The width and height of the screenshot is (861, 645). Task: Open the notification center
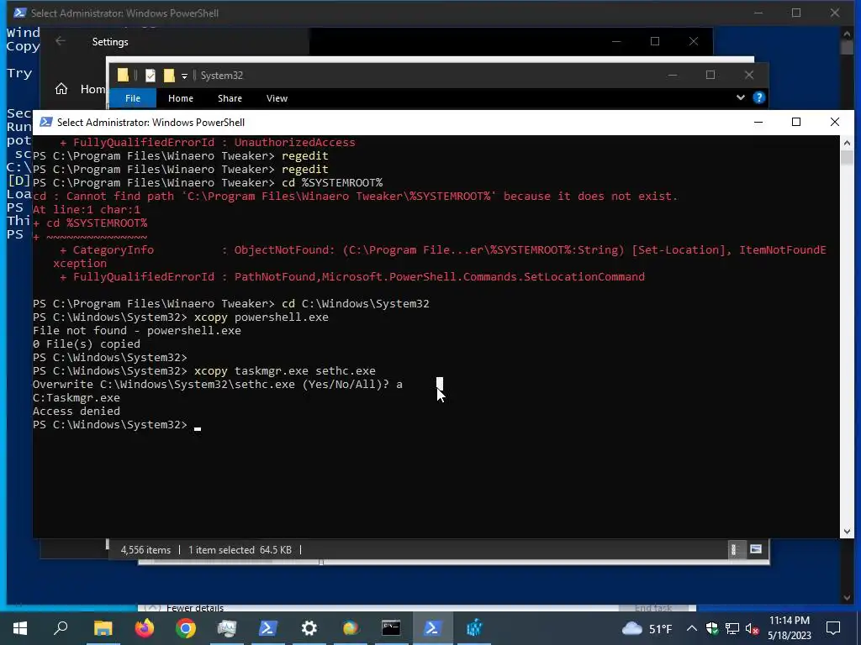[833, 628]
